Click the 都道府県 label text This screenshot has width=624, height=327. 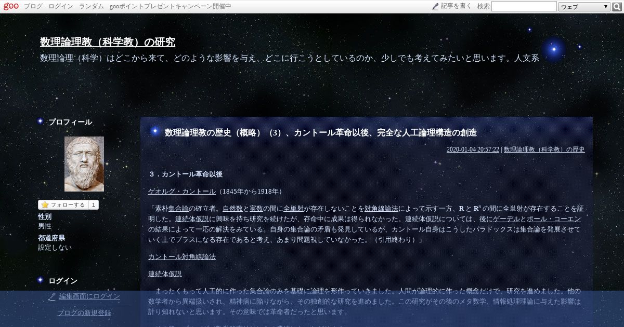click(51, 238)
